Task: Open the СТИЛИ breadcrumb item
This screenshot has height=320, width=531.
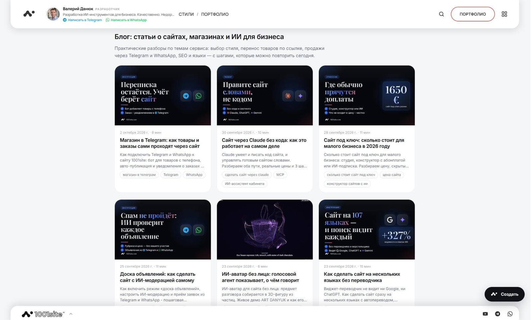Action: [x=186, y=14]
